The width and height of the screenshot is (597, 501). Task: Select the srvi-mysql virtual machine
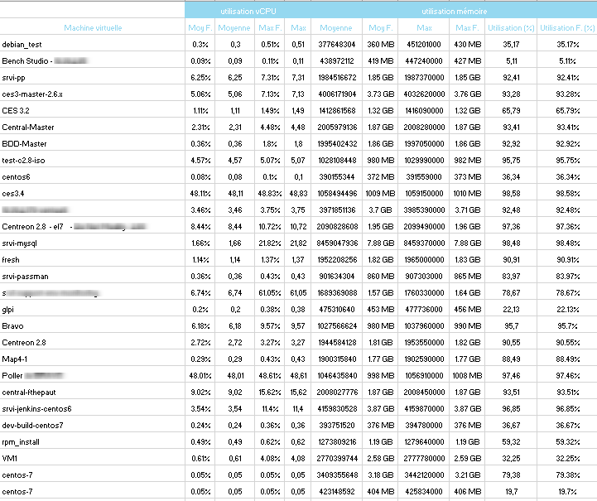click(22, 243)
